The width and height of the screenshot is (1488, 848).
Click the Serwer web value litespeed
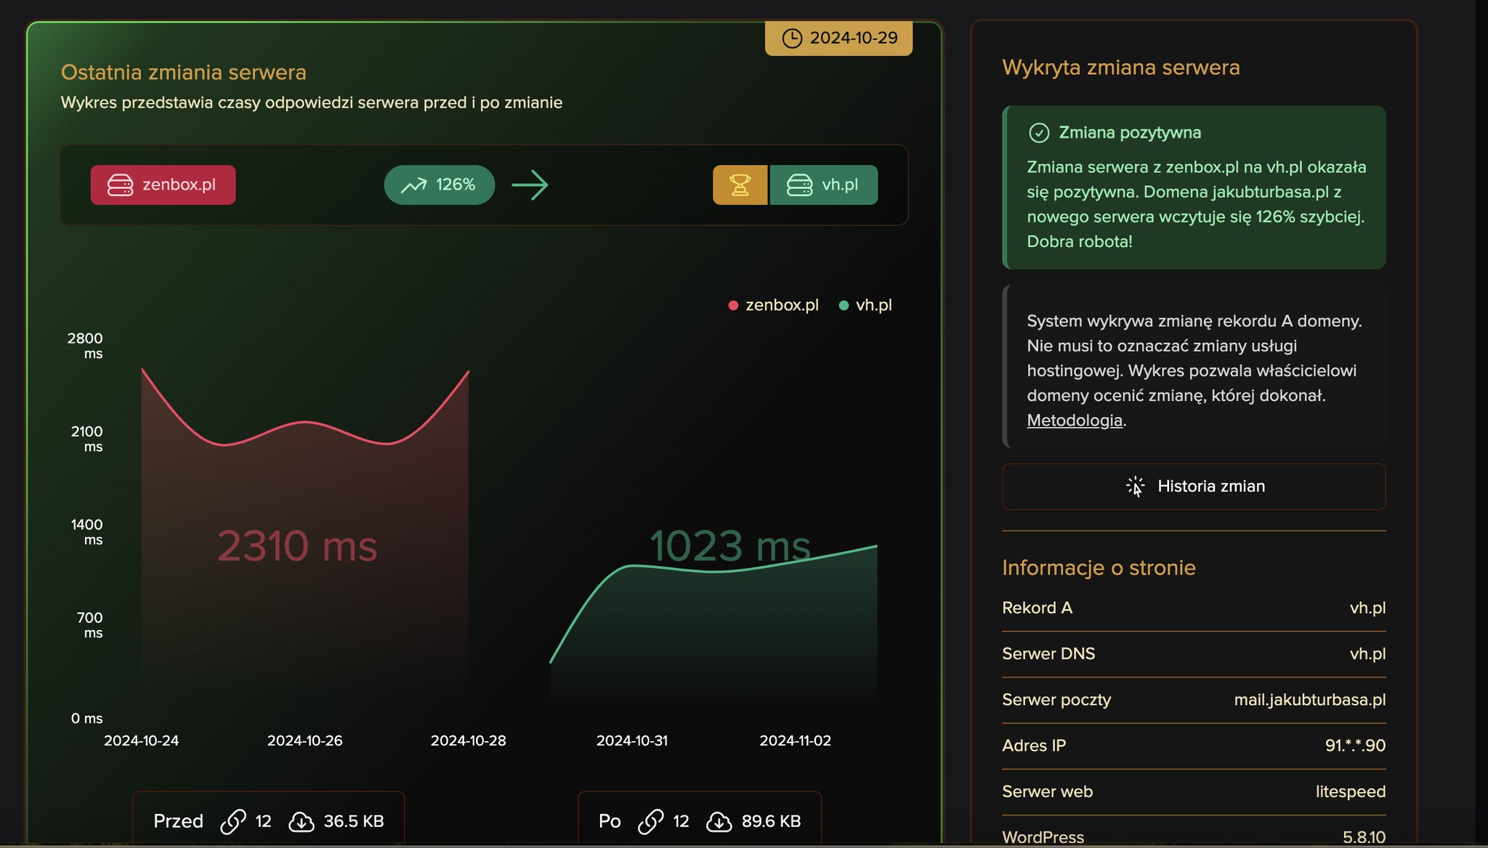click(1351, 791)
